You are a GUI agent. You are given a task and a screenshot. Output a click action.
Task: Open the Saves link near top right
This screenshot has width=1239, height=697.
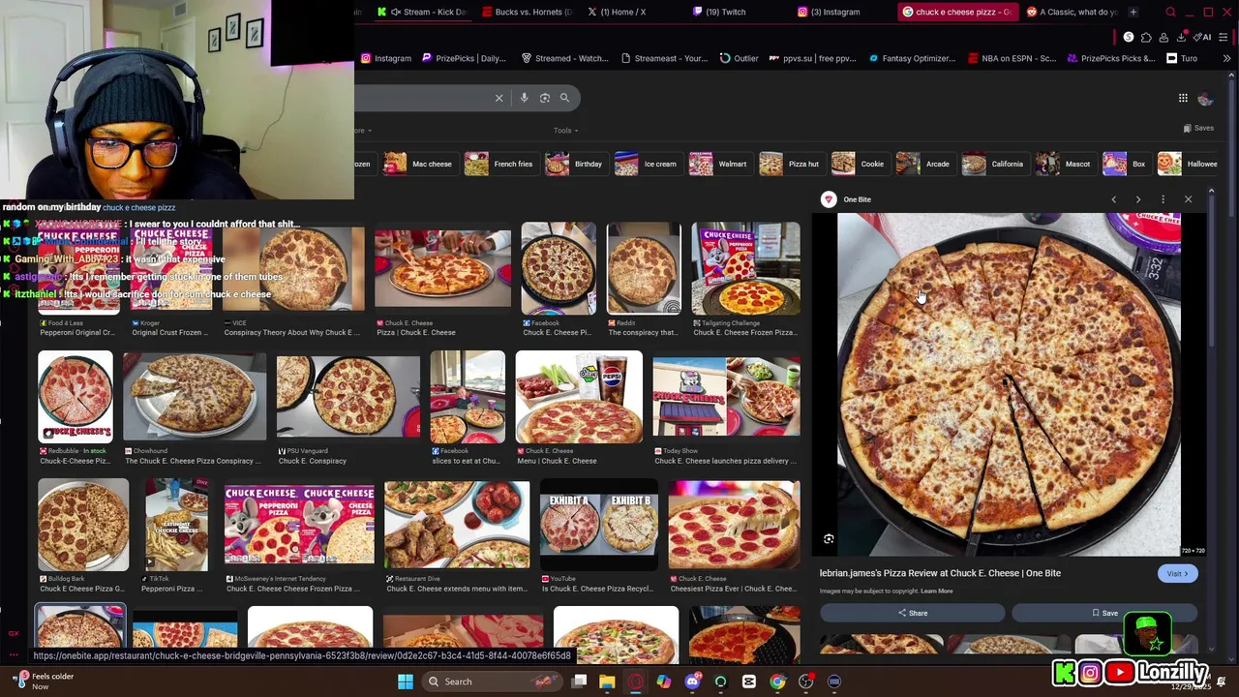tap(1198, 128)
